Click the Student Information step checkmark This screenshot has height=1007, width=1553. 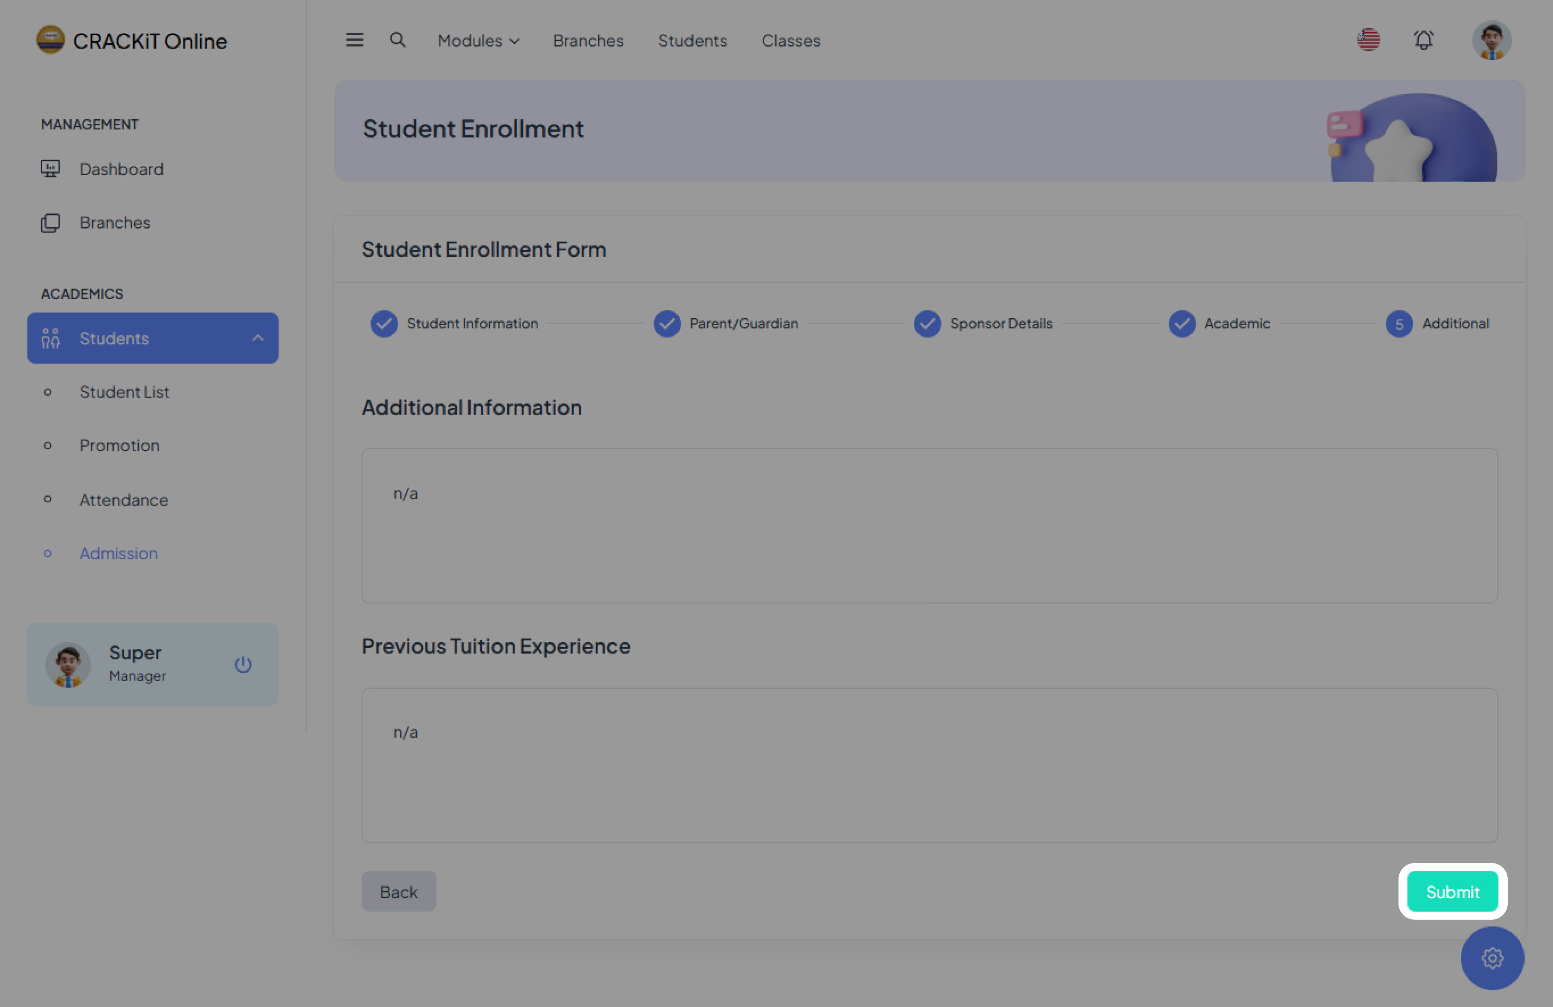pyautogui.click(x=384, y=324)
